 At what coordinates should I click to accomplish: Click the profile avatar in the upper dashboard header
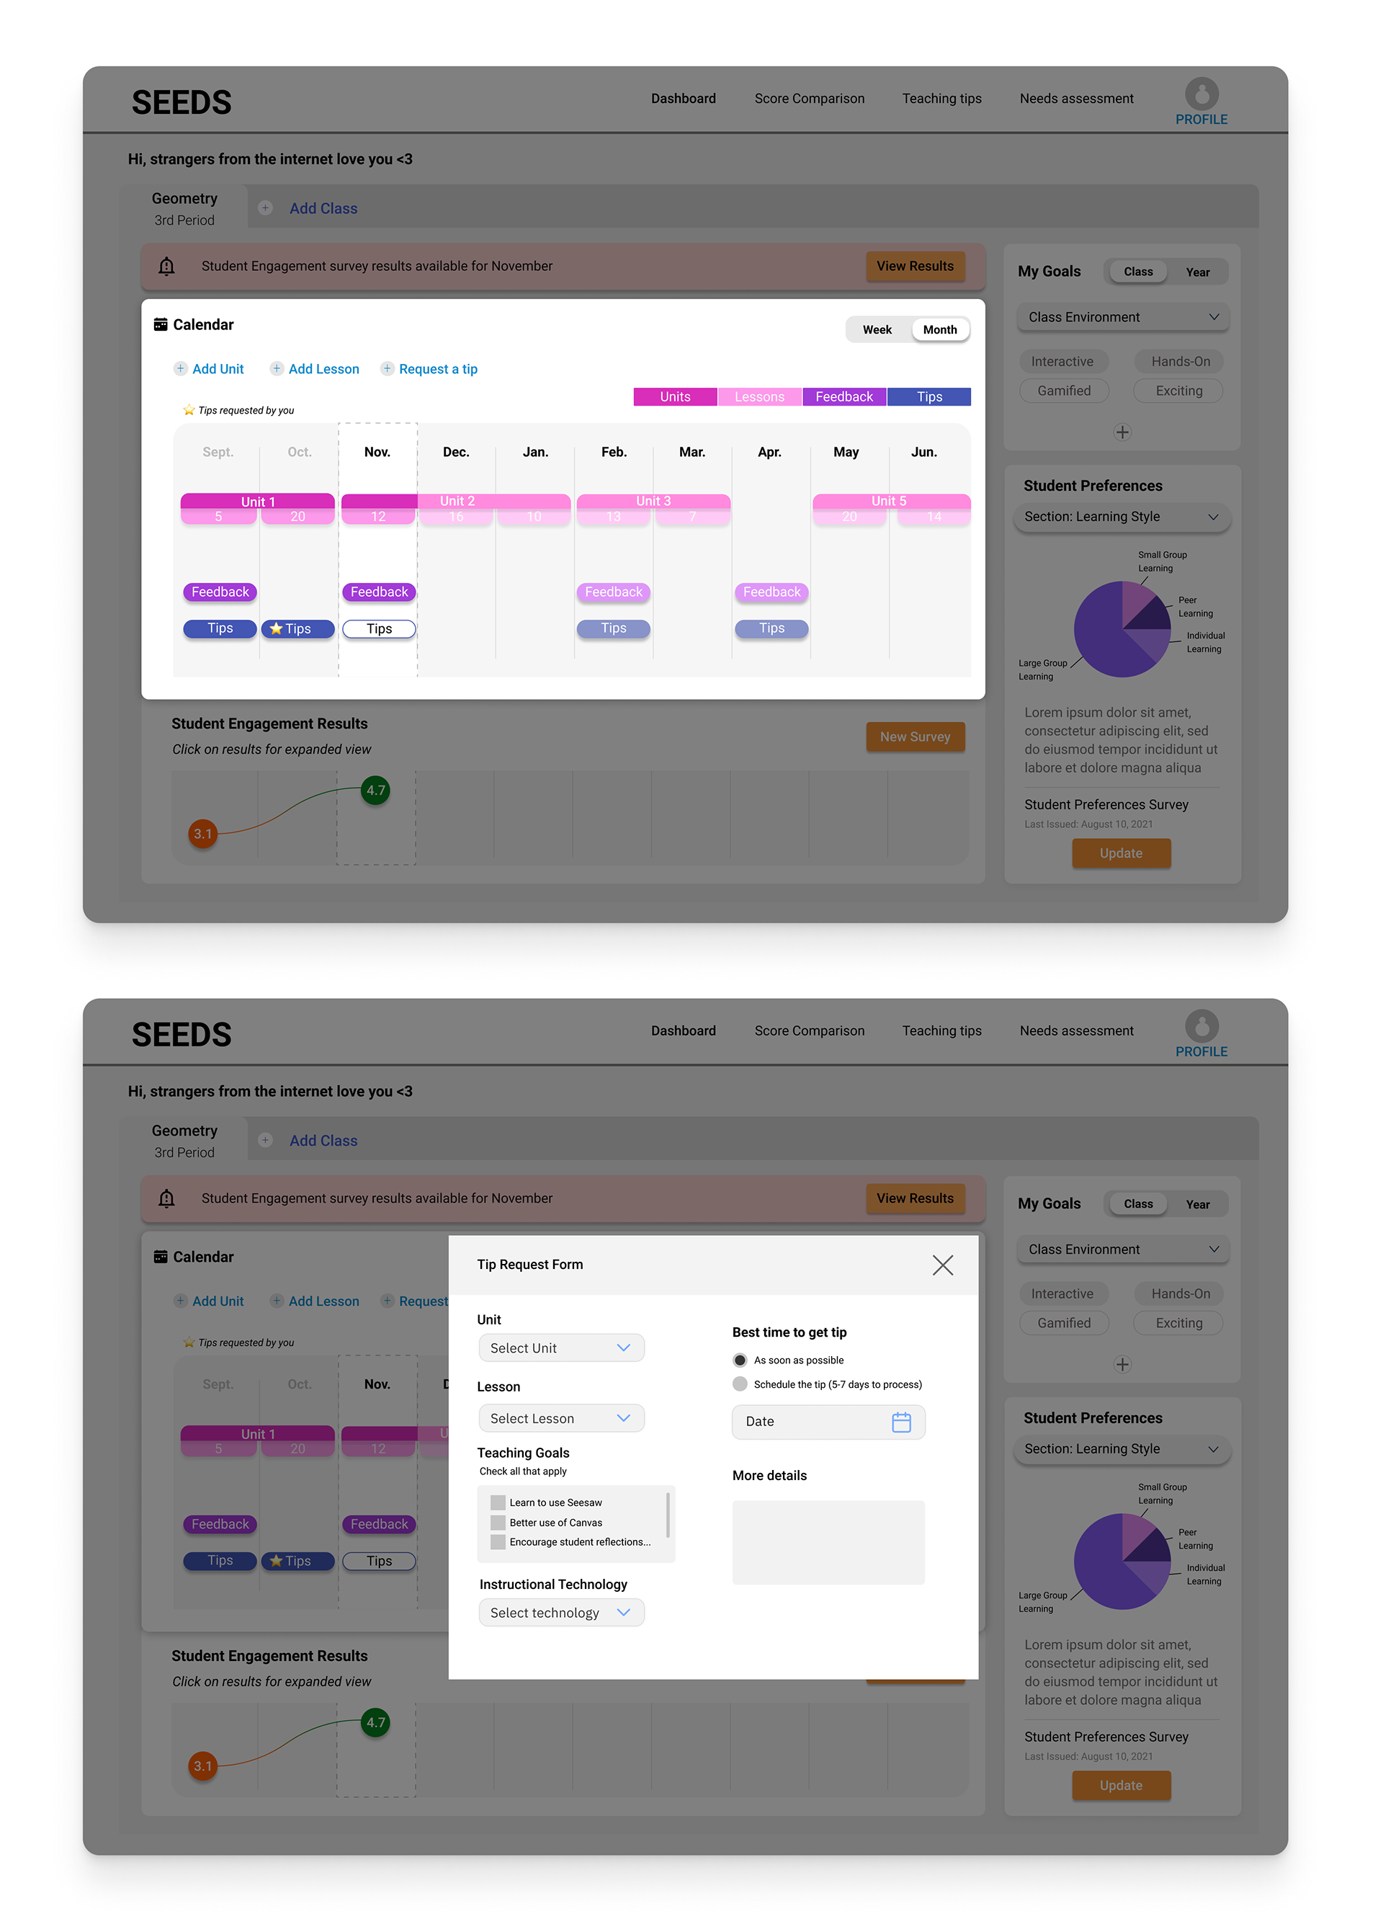tap(1201, 94)
